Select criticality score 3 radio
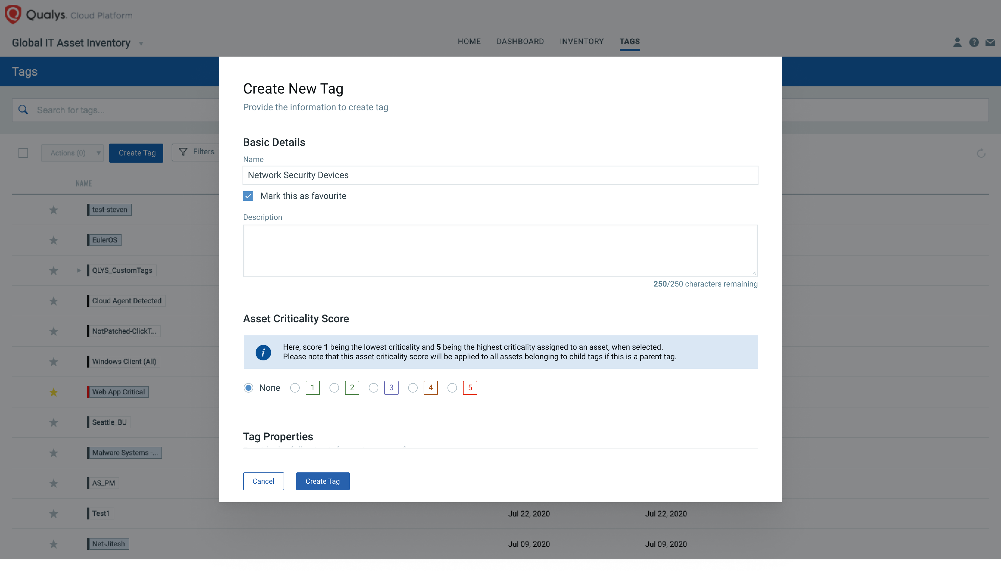The image size is (1001, 582). (x=373, y=388)
